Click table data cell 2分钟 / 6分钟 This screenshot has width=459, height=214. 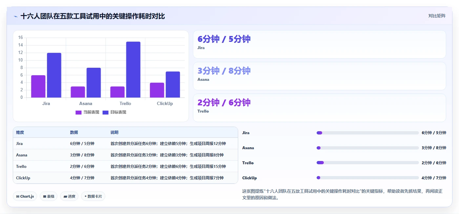coord(82,167)
